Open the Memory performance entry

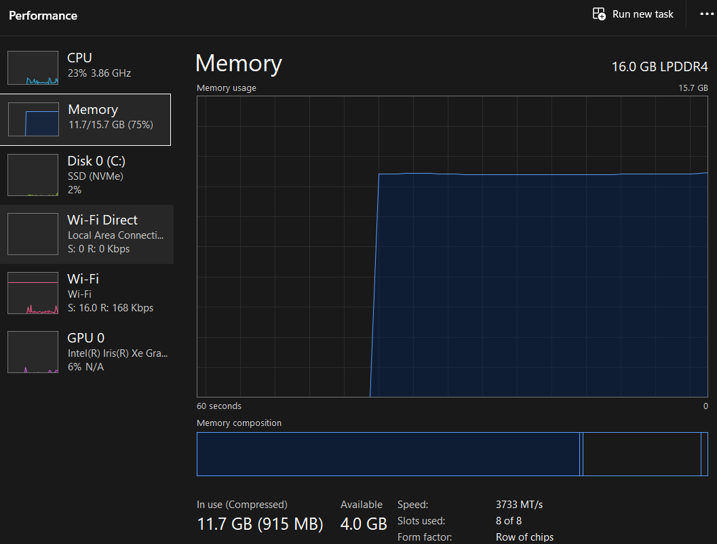coord(85,120)
